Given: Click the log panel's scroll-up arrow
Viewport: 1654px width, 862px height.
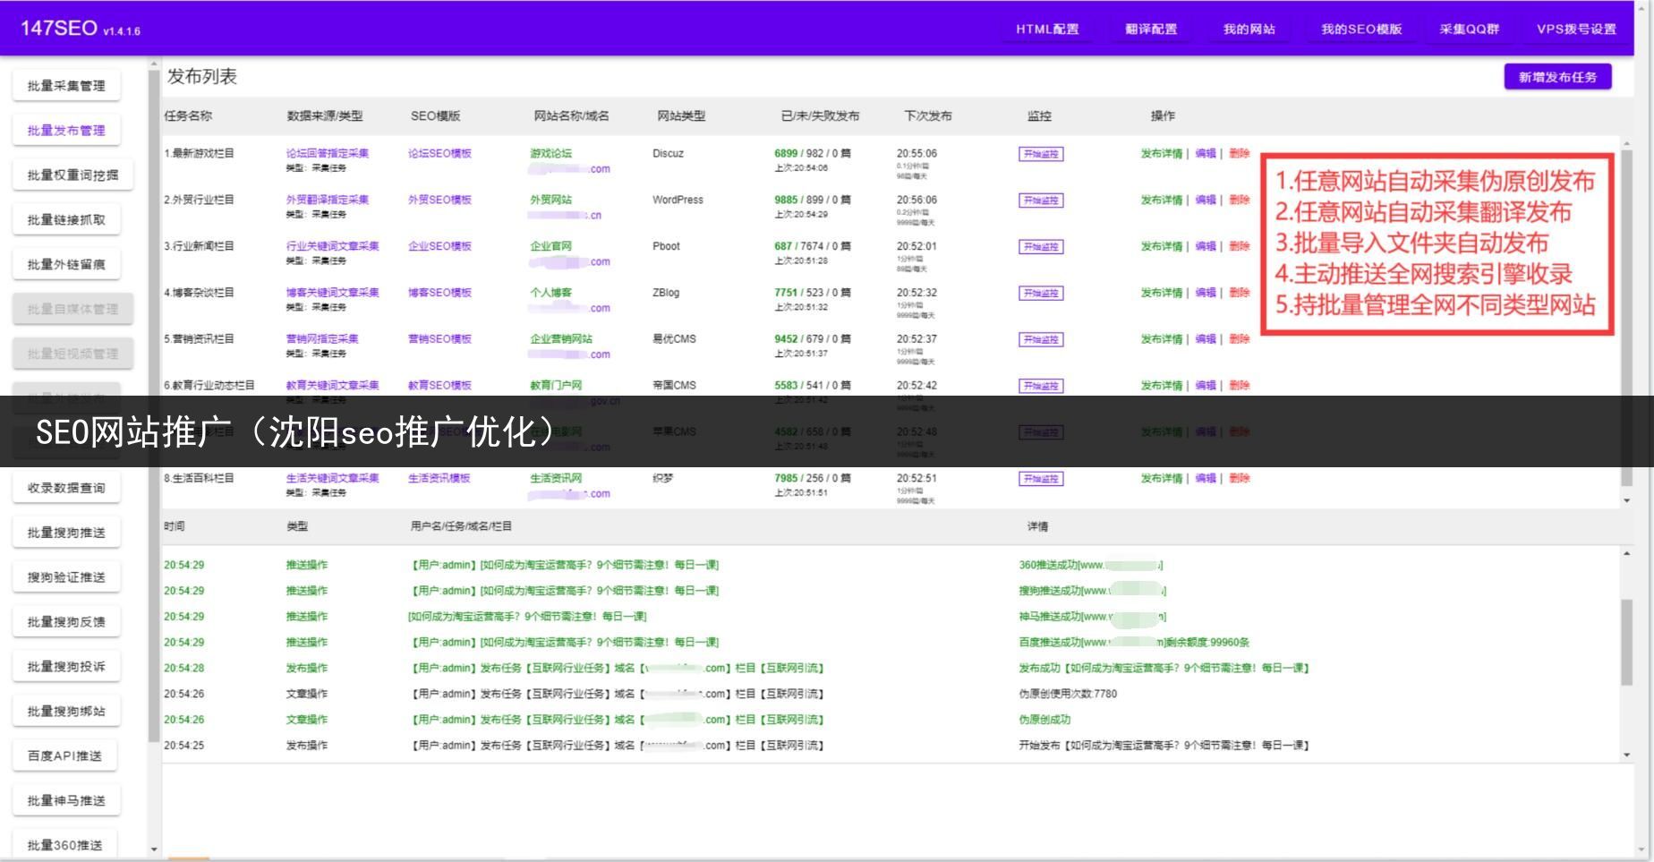Looking at the screenshot, I should coord(1626,554).
